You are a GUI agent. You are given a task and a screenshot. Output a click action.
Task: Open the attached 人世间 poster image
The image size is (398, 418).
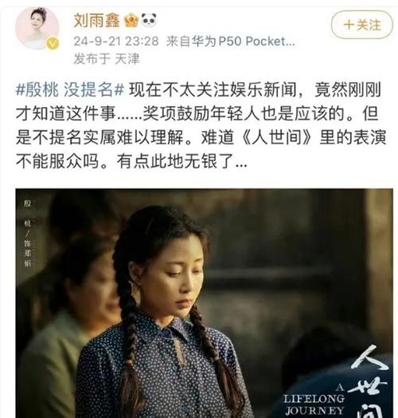point(204,303)
